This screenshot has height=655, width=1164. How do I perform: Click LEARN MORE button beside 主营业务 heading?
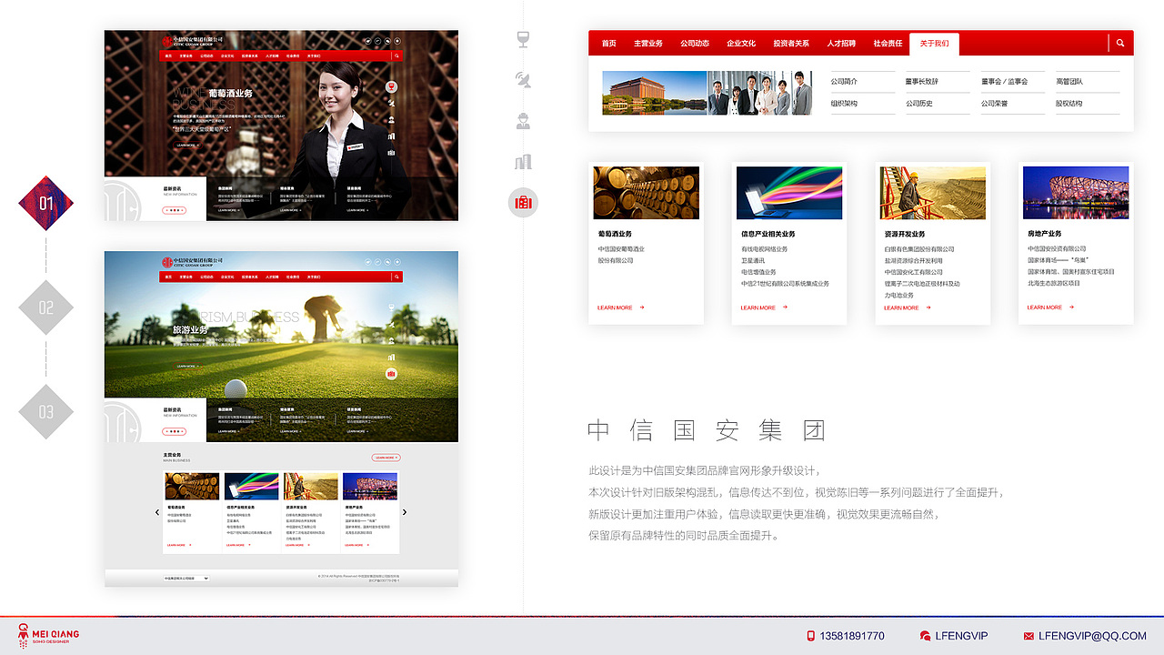coord(386,458)
